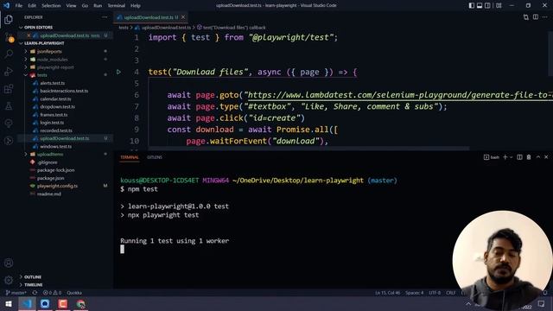This screenshot has height=311, width=553.
Task: Open the Run menu
Action: click(x=98, y=6)
